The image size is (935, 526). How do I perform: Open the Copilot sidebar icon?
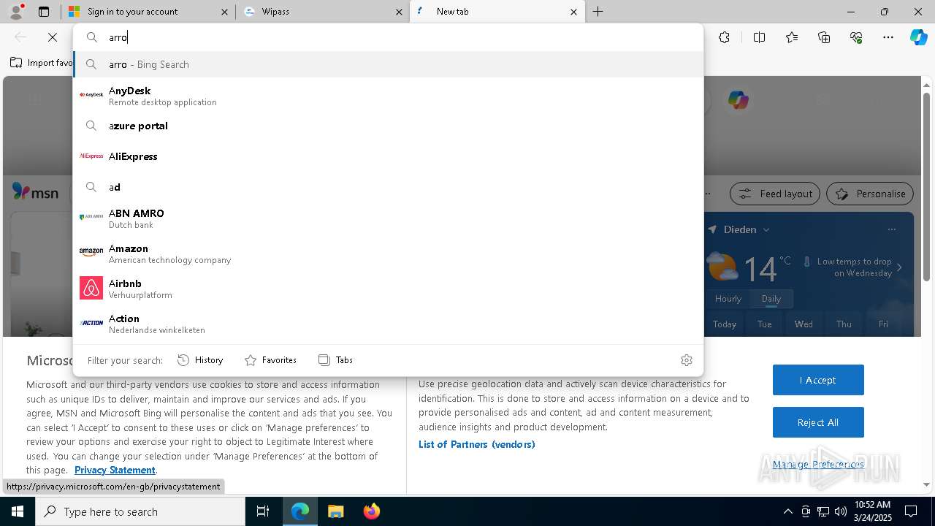918,37
